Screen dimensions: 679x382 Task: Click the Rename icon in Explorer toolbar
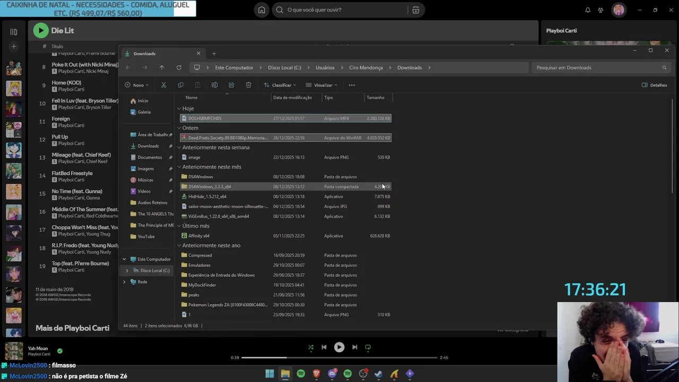click(214, 85)
